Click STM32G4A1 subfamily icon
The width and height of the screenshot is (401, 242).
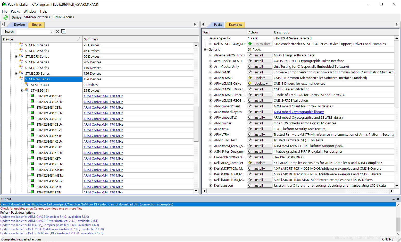(x=27, y=84)
